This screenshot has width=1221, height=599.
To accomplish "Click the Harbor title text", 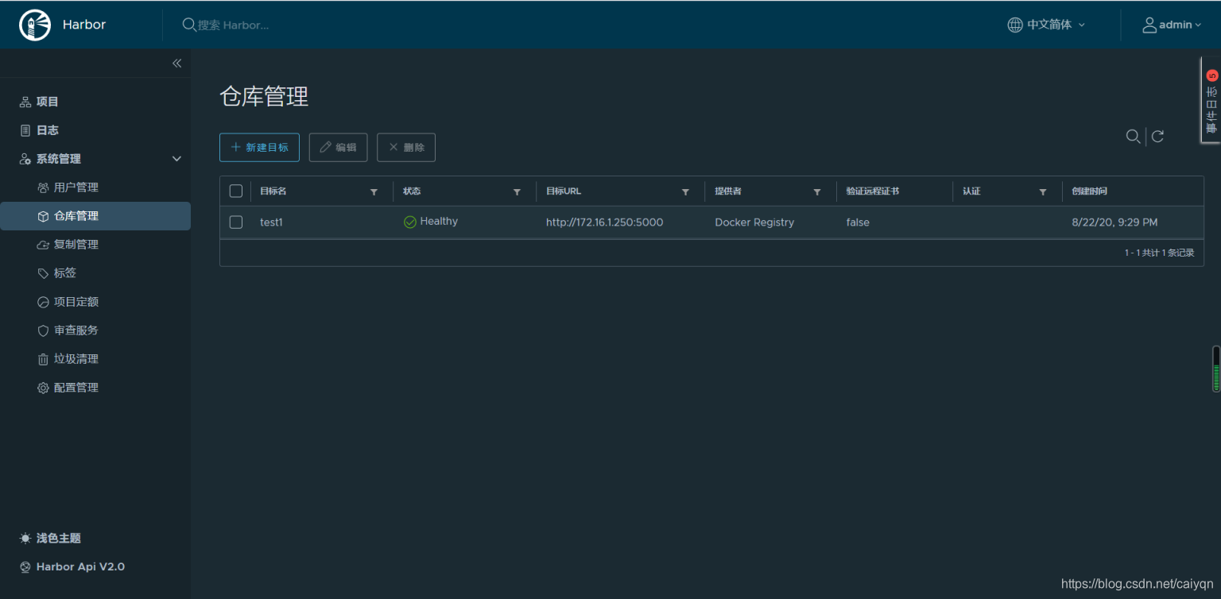I will (84, 25).
